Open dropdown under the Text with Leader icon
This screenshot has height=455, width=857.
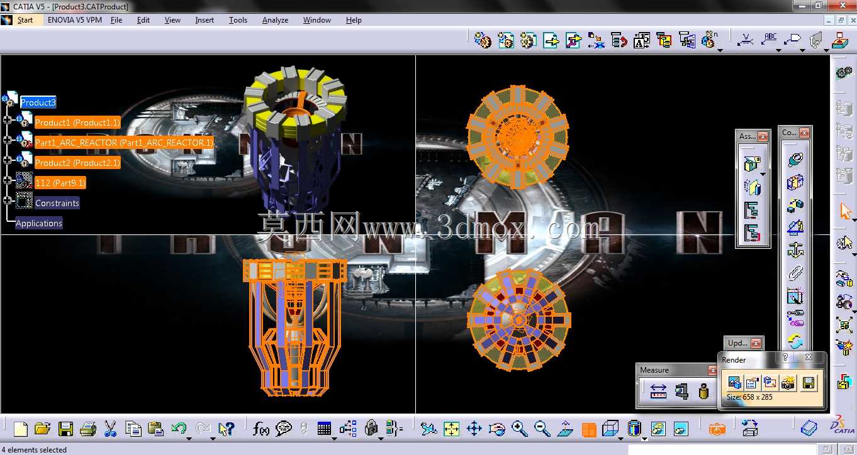778,50
